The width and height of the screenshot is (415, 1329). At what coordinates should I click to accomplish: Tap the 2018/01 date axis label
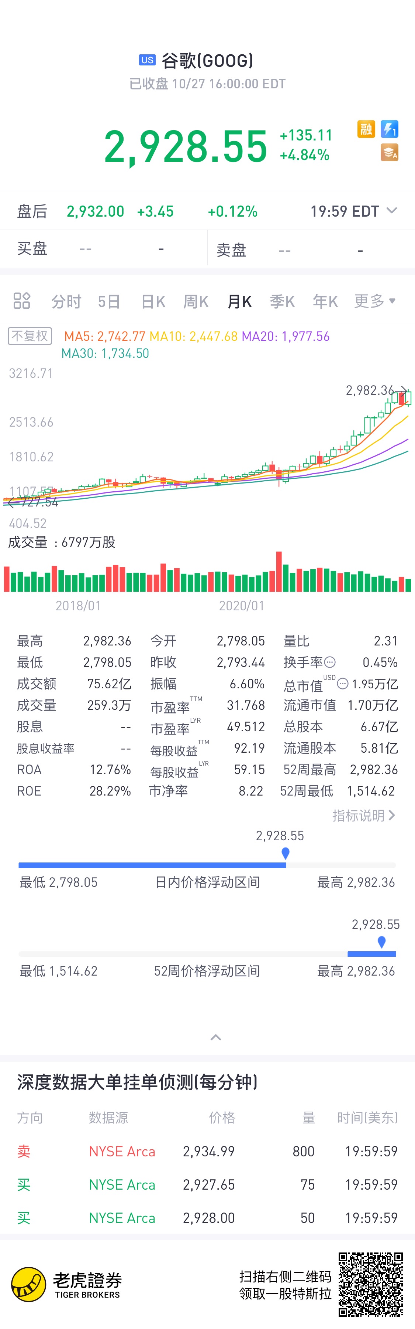(x=78, y=605)
